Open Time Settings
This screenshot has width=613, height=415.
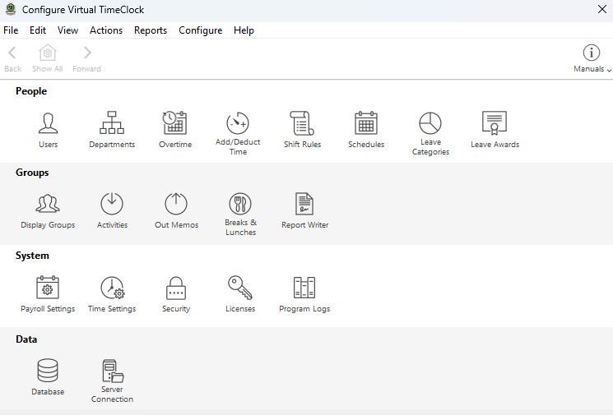click(112, 294)
